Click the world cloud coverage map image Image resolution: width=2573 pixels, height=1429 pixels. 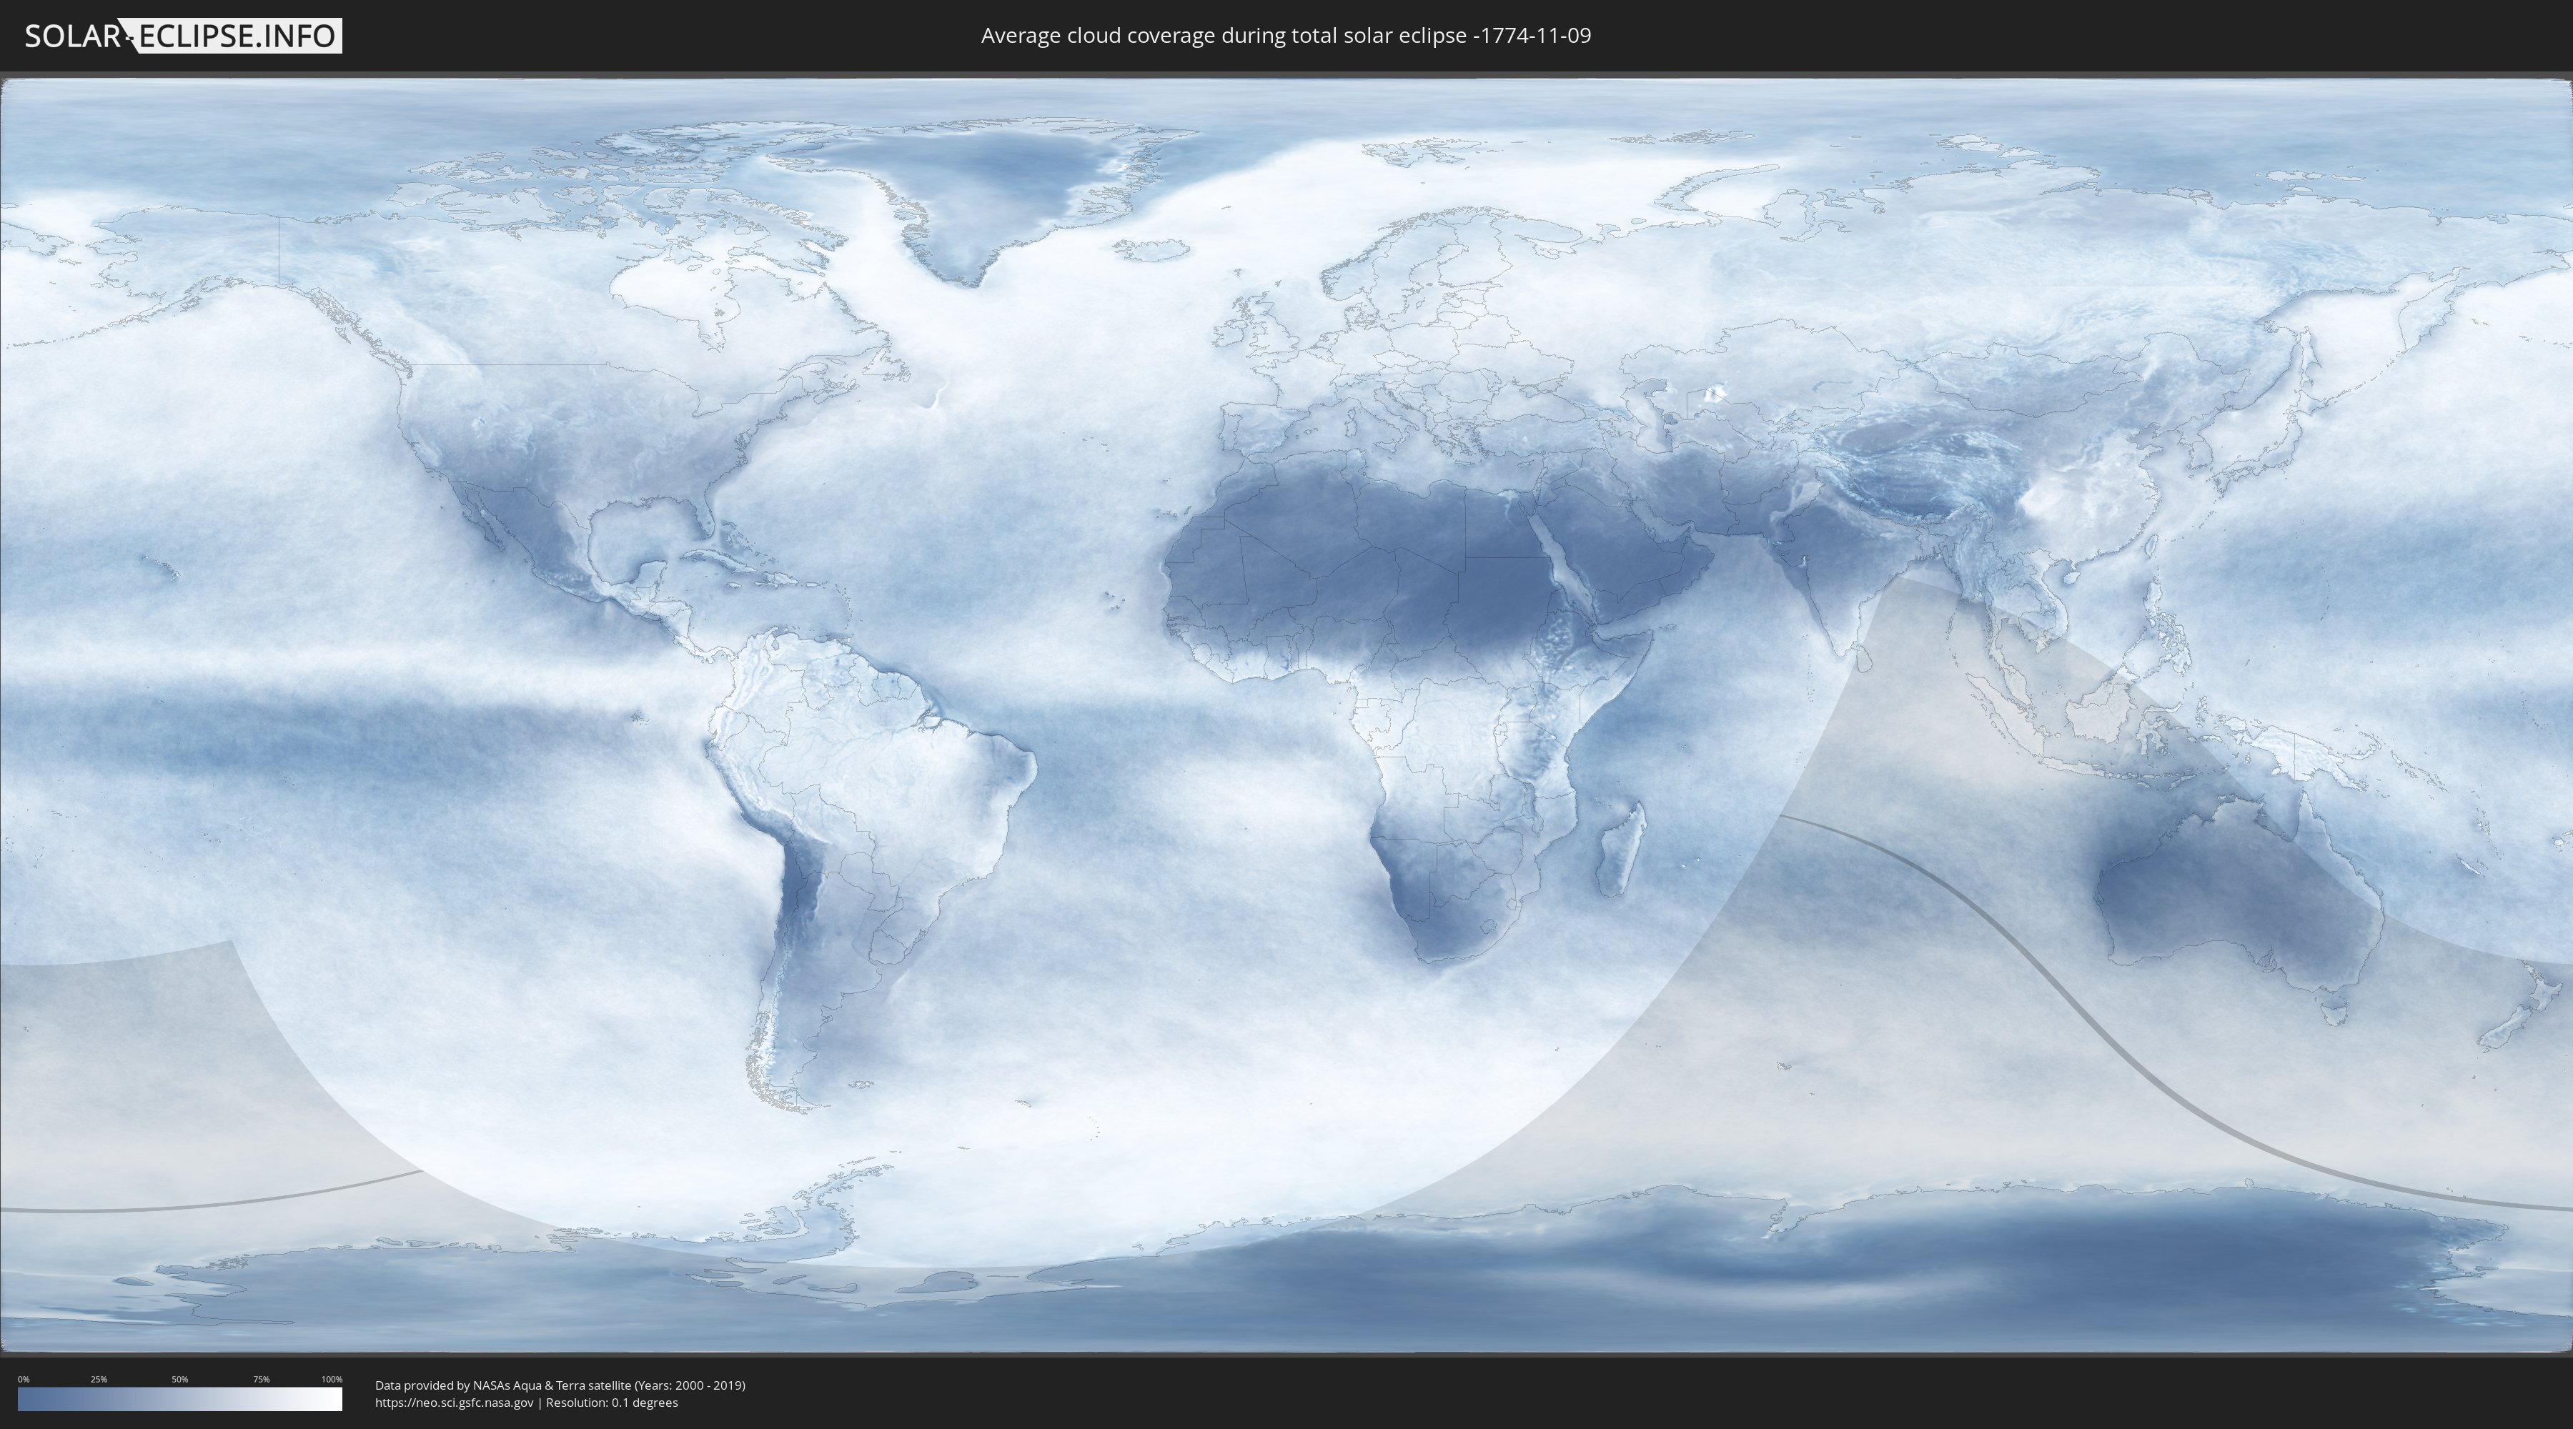click(1286, 716)
